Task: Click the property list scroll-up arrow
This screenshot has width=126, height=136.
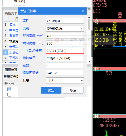Action: tap(89, 17)
